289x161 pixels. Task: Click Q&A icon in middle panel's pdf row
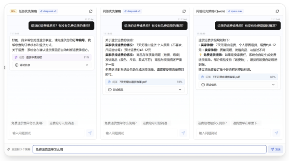click(x=109, y=82)
